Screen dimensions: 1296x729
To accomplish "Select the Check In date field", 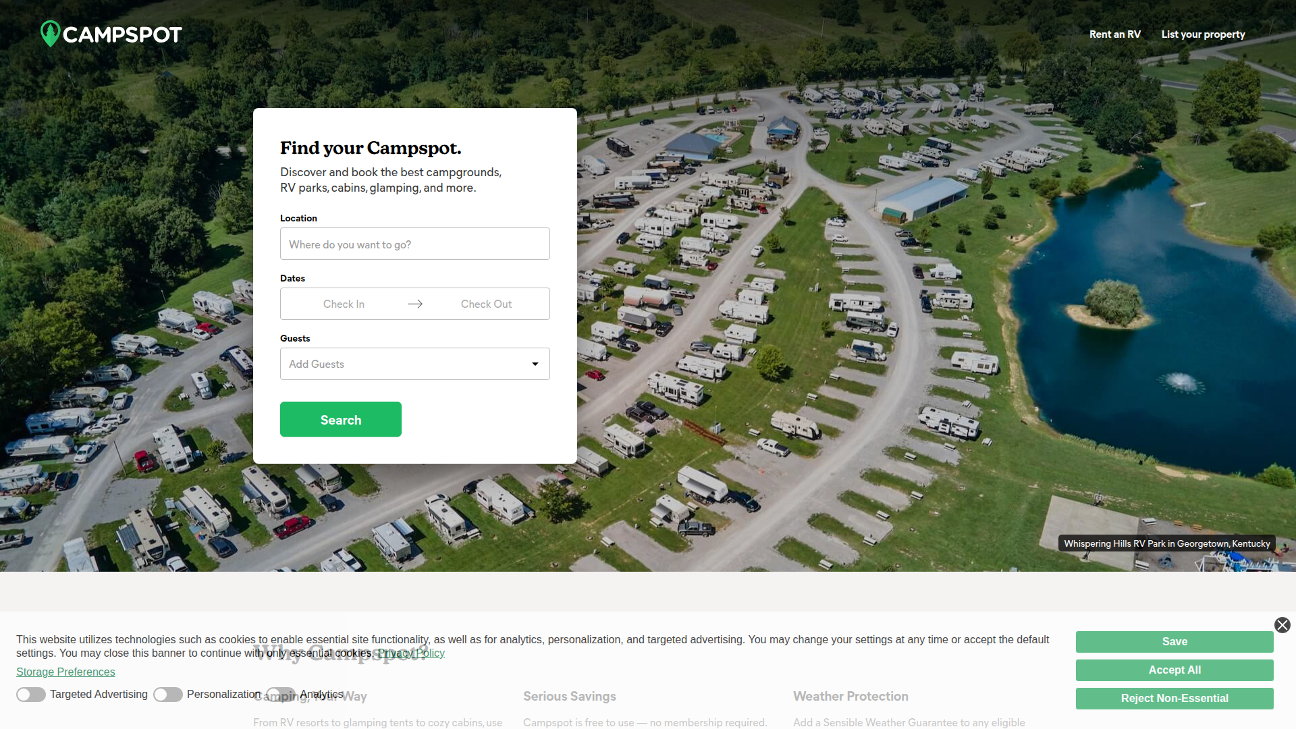I will 344,304.
